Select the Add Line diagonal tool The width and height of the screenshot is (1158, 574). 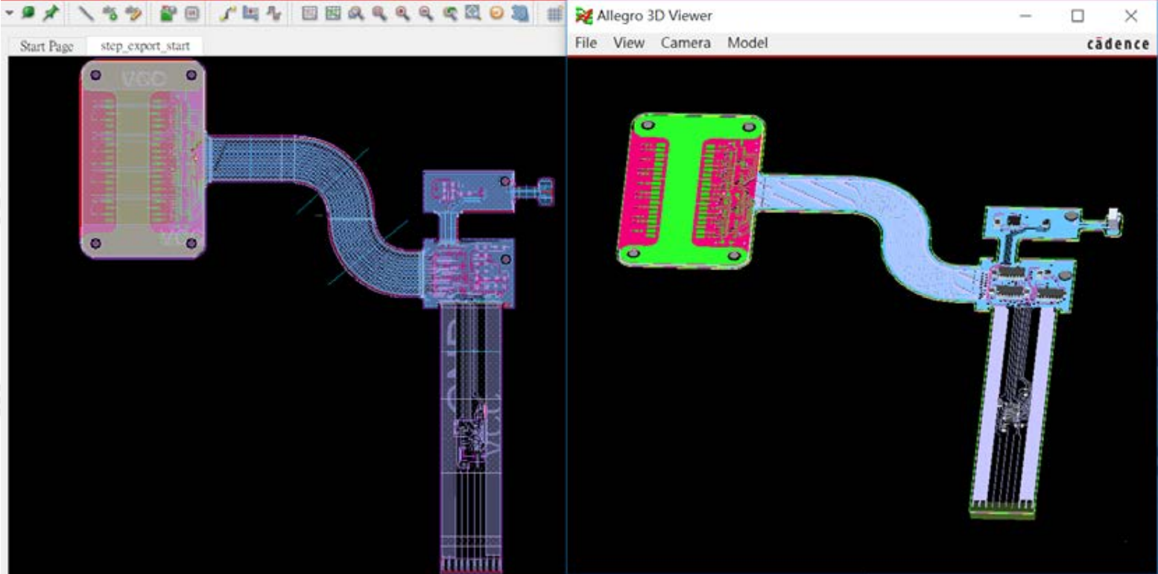pyautogui.click(x=86, y=13)
